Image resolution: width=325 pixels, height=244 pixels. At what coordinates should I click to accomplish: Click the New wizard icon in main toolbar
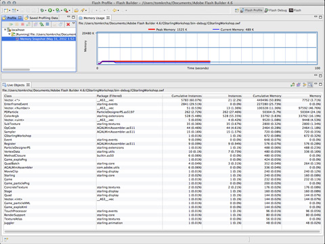[x=6, y=10]
